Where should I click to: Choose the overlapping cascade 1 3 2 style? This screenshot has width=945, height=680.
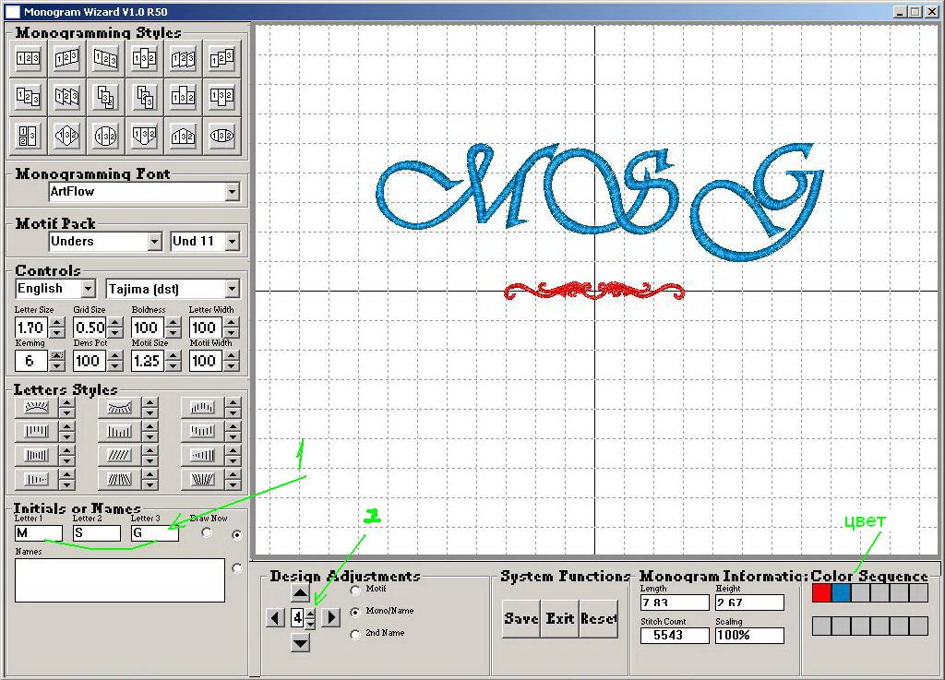click(x=105, y=96)
